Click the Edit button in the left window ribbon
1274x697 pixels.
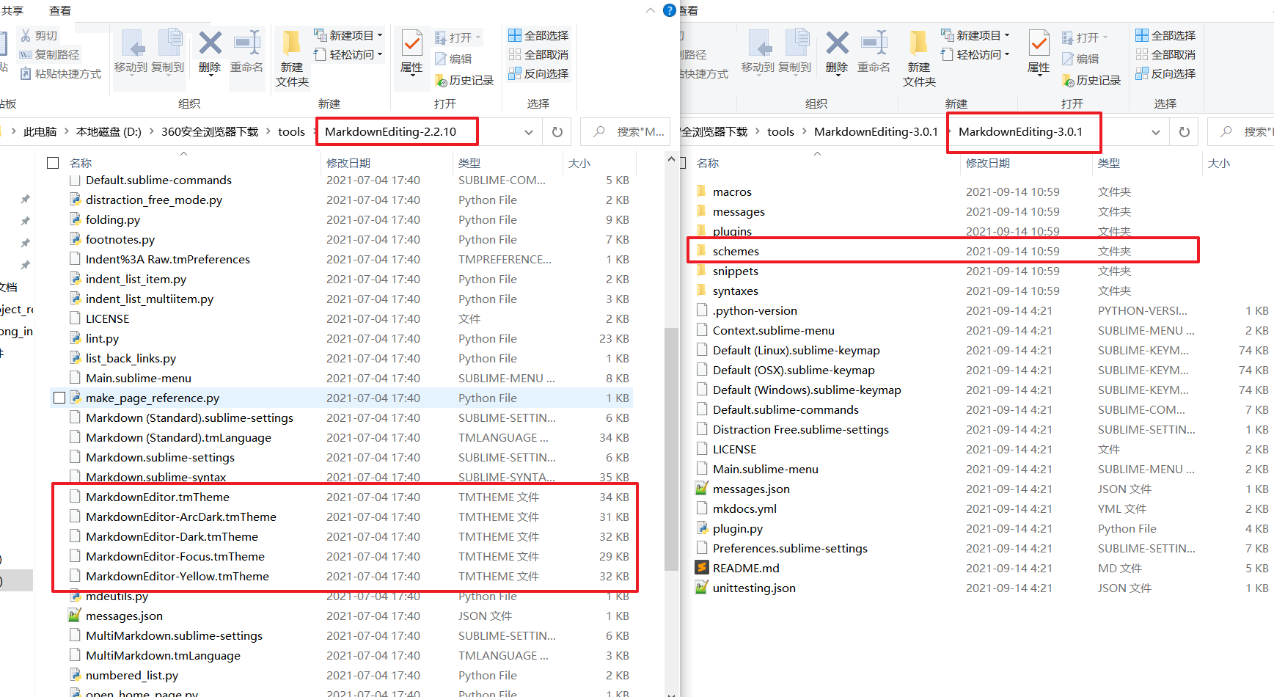tap(454, 59)
